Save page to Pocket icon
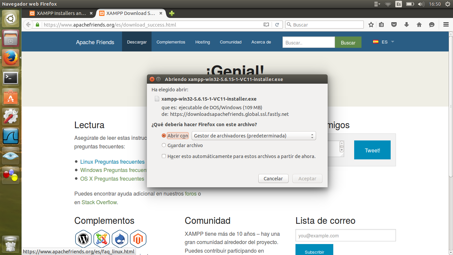The height and width of the screenshot is (255, 453). [x=394, y=25]
